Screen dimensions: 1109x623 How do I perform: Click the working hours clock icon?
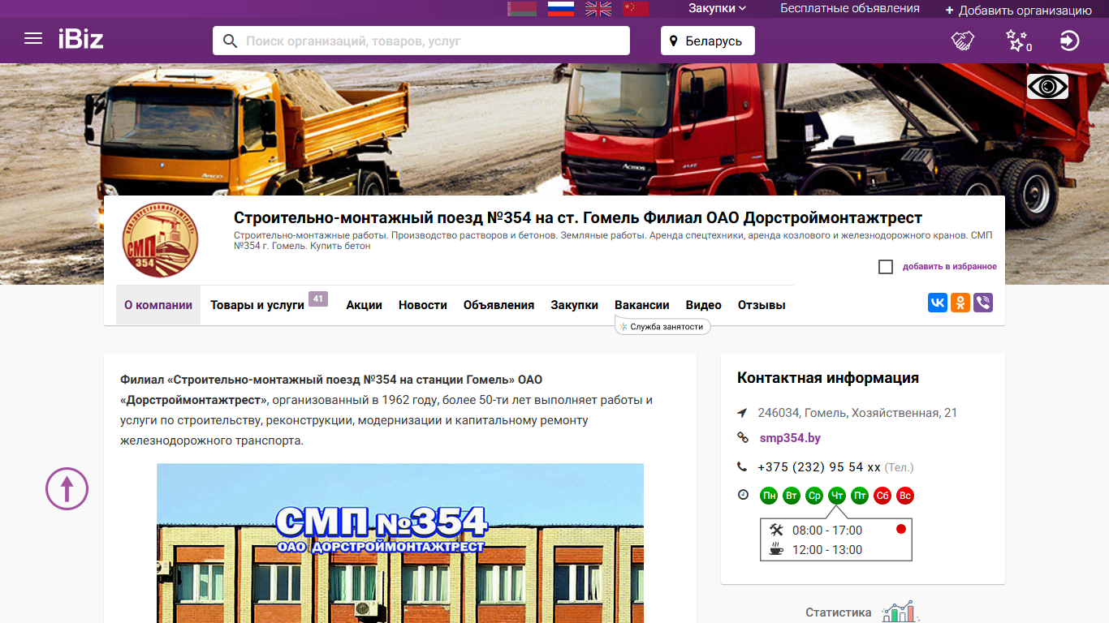pyautogui.click(x=742, y=495)
